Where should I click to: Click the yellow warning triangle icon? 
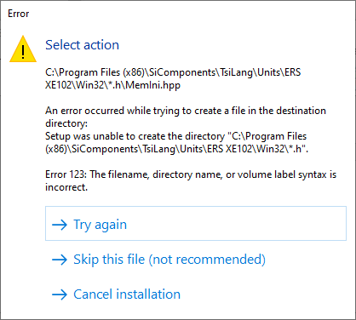tap(23, 49)
